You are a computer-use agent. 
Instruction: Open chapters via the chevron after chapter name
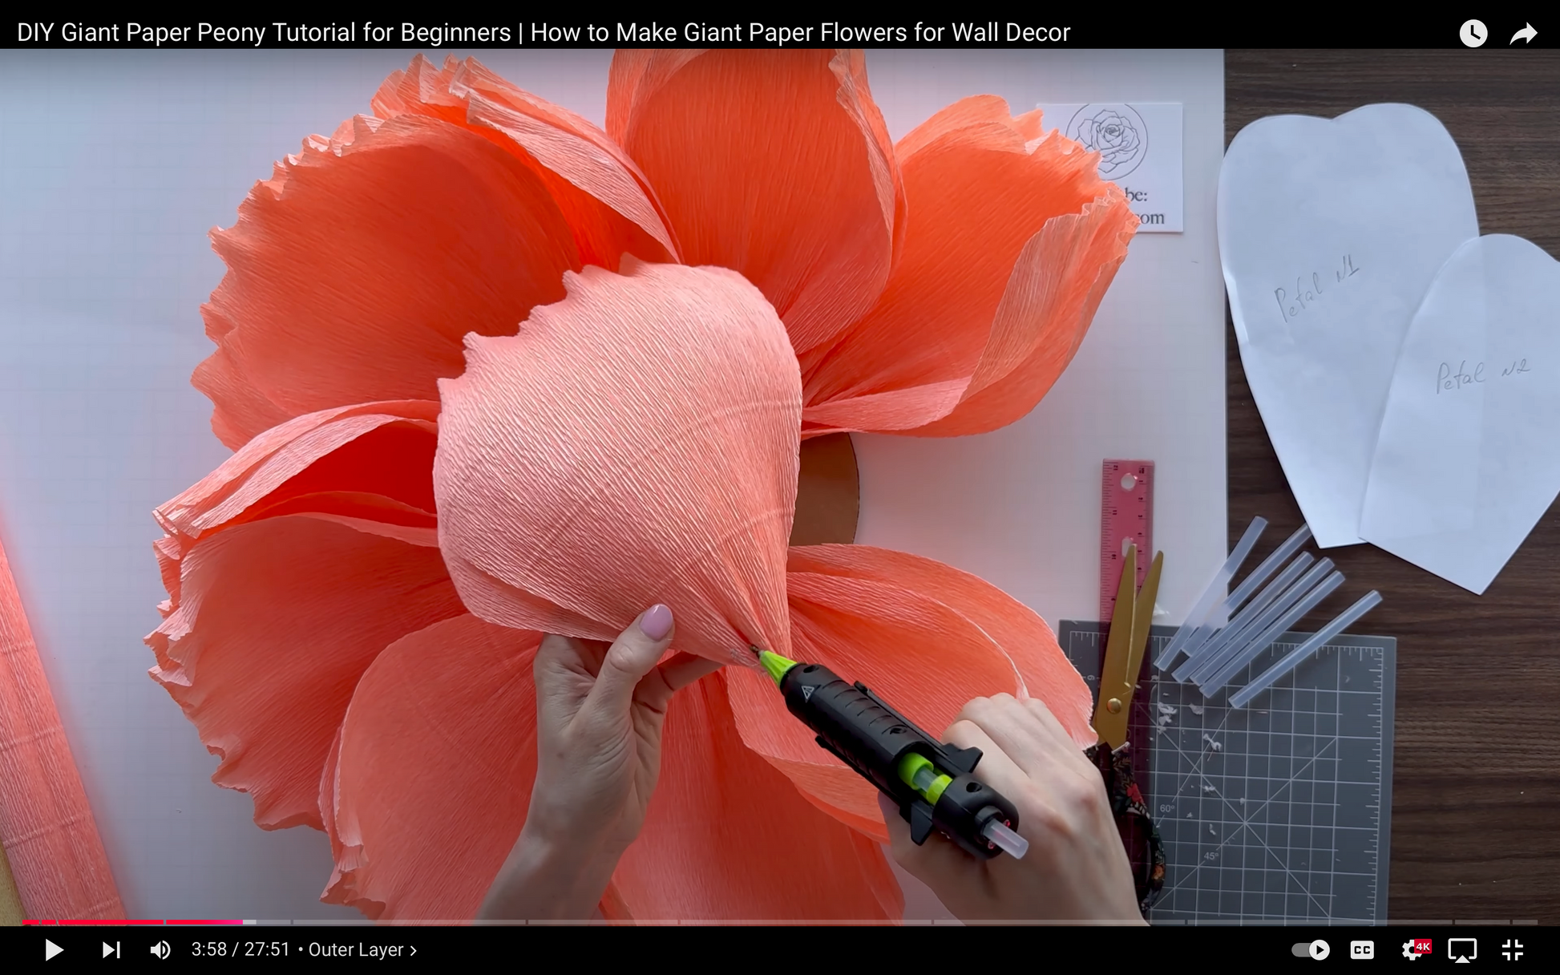pos(414,949)
